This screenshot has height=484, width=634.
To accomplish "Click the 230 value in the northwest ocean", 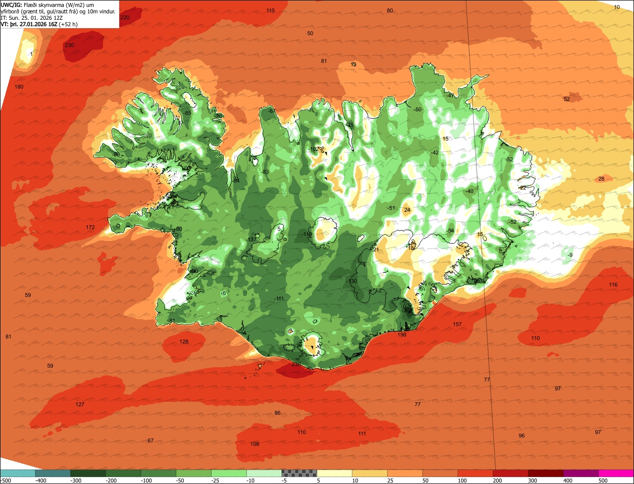I will tap(69, 46).
